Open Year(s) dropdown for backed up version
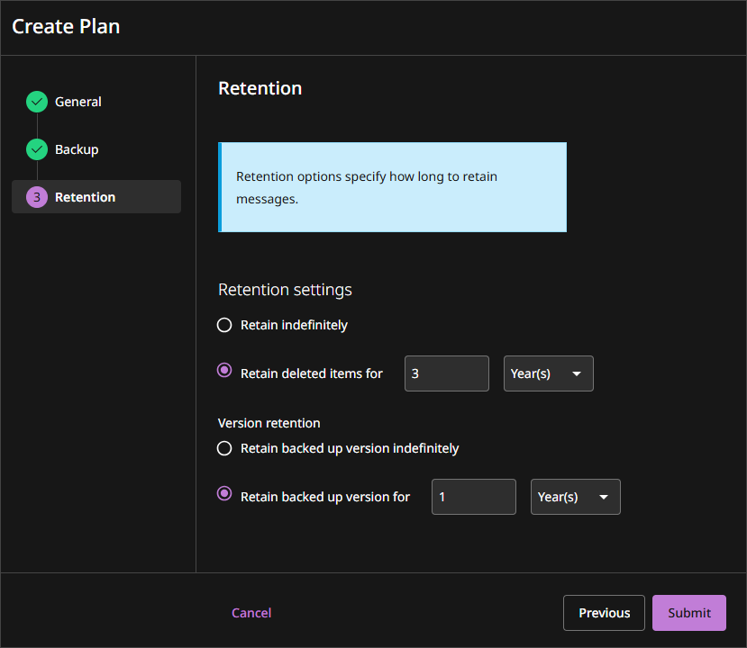The width and height of the screenshot is (747, 648). pyautogui.click(x=575, y=497)
